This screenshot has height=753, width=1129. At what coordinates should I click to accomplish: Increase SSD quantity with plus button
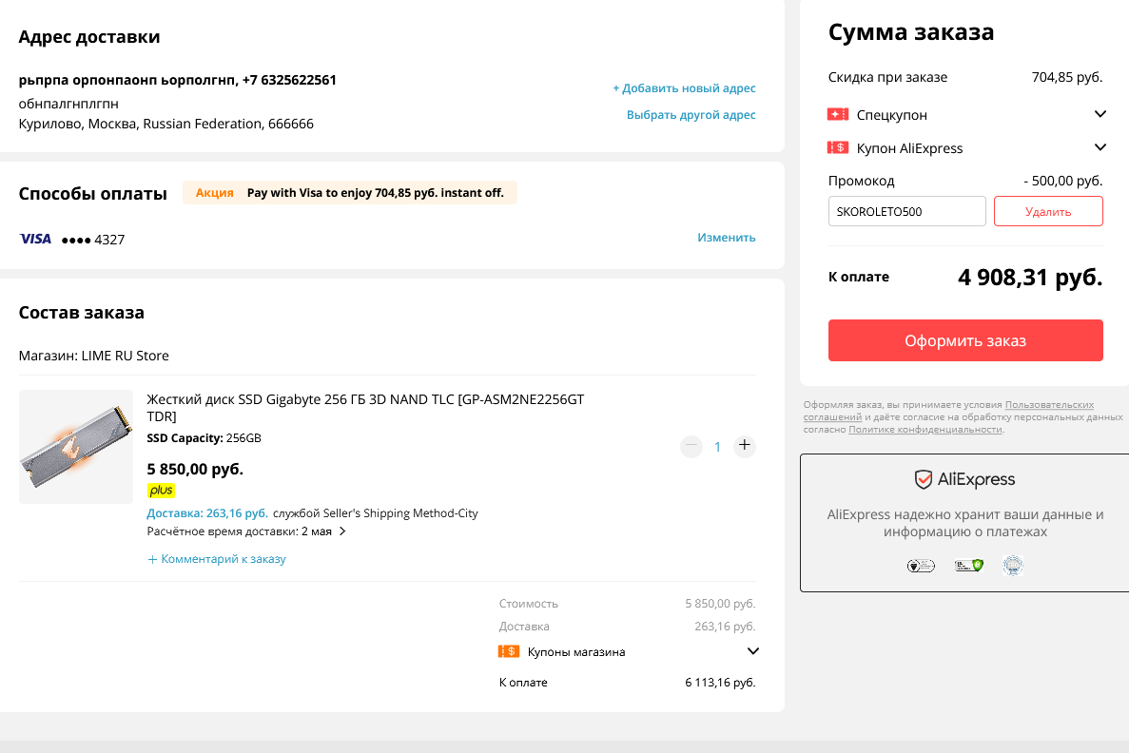point(745,446)
